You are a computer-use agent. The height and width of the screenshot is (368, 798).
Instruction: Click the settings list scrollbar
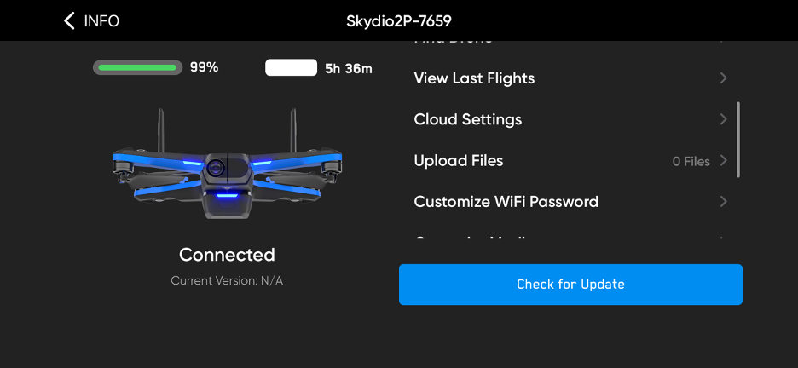pyautogui.click(x=737, y=140)
